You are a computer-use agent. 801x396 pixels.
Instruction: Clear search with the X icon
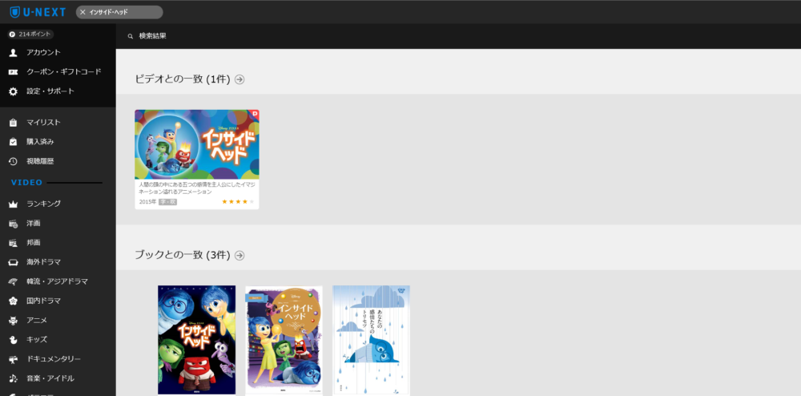coord(83,12)
